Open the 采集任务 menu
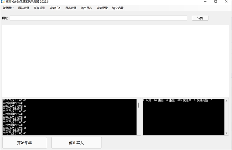Image resolution: width=232 pixels, height=150 pixels. [55, 8]
